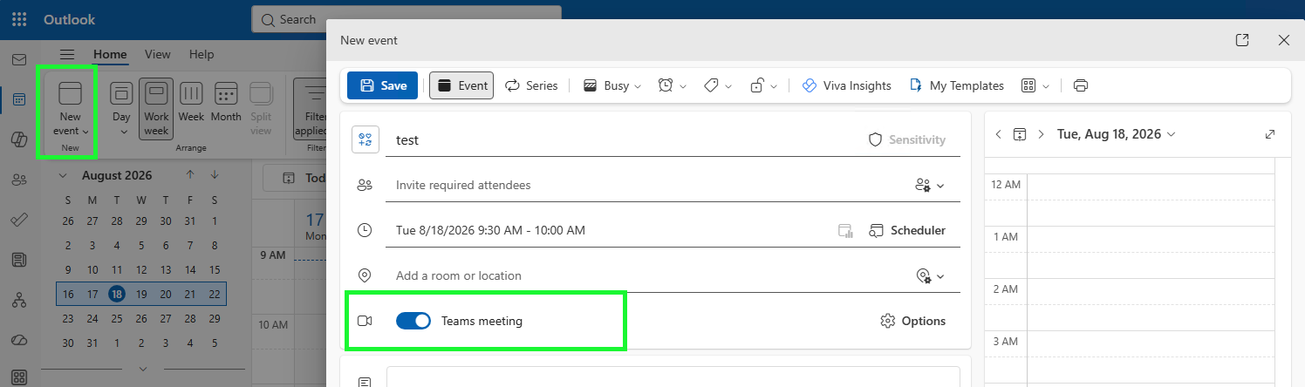
Task: Print the event with printer icon
Action: 1081,85
